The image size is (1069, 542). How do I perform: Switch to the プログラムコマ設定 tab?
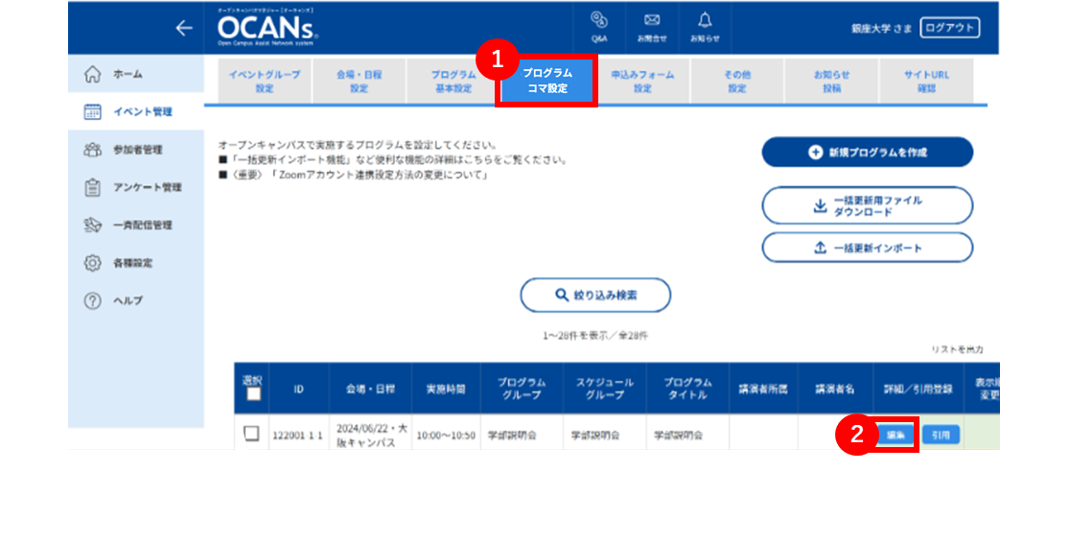pos(547,81)
